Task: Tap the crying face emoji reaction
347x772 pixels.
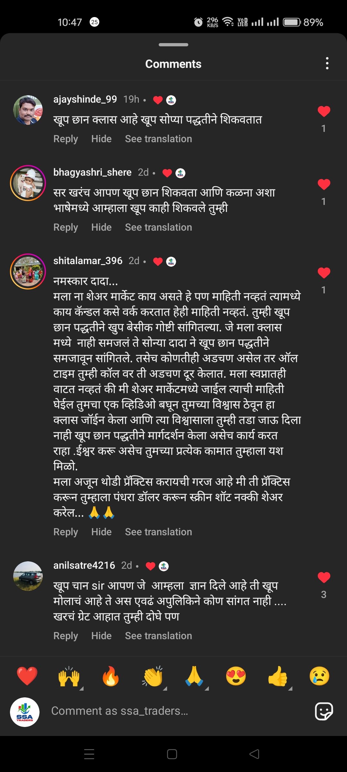Action: (319, 676)
